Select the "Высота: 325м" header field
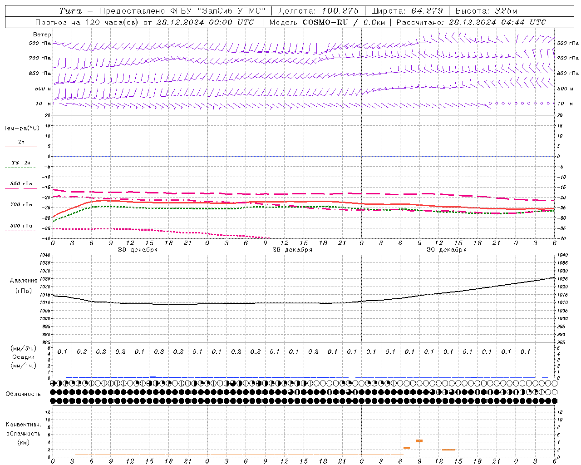 (x=486, y=11)
